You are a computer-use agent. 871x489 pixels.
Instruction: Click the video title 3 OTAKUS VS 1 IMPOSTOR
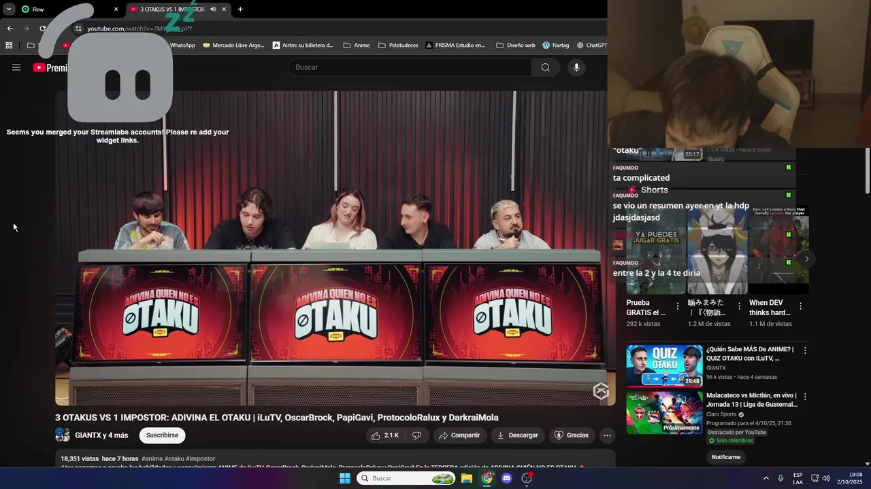coord(277,418)
